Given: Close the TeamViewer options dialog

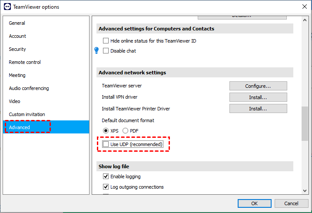Looking at the screenshot, I should 304,7.
